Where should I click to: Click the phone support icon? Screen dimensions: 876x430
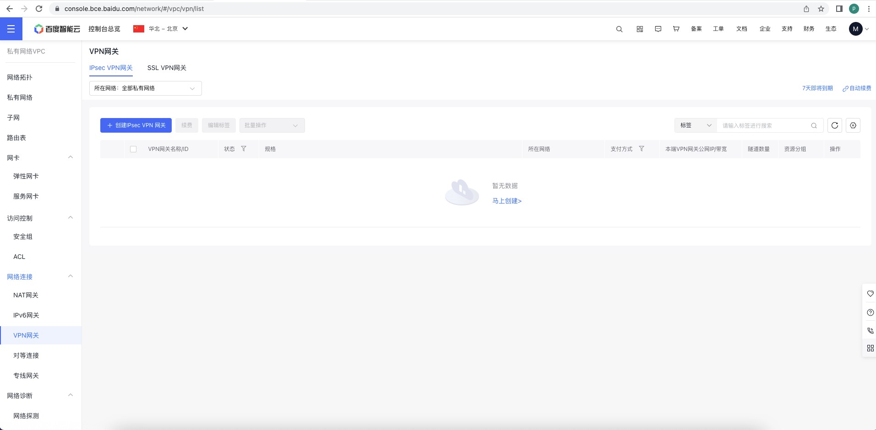[870, 330]
